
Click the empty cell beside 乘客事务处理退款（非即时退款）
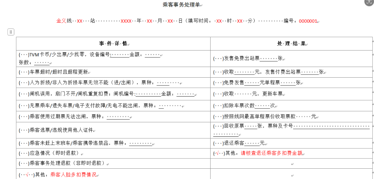click(x=291, y=164)
